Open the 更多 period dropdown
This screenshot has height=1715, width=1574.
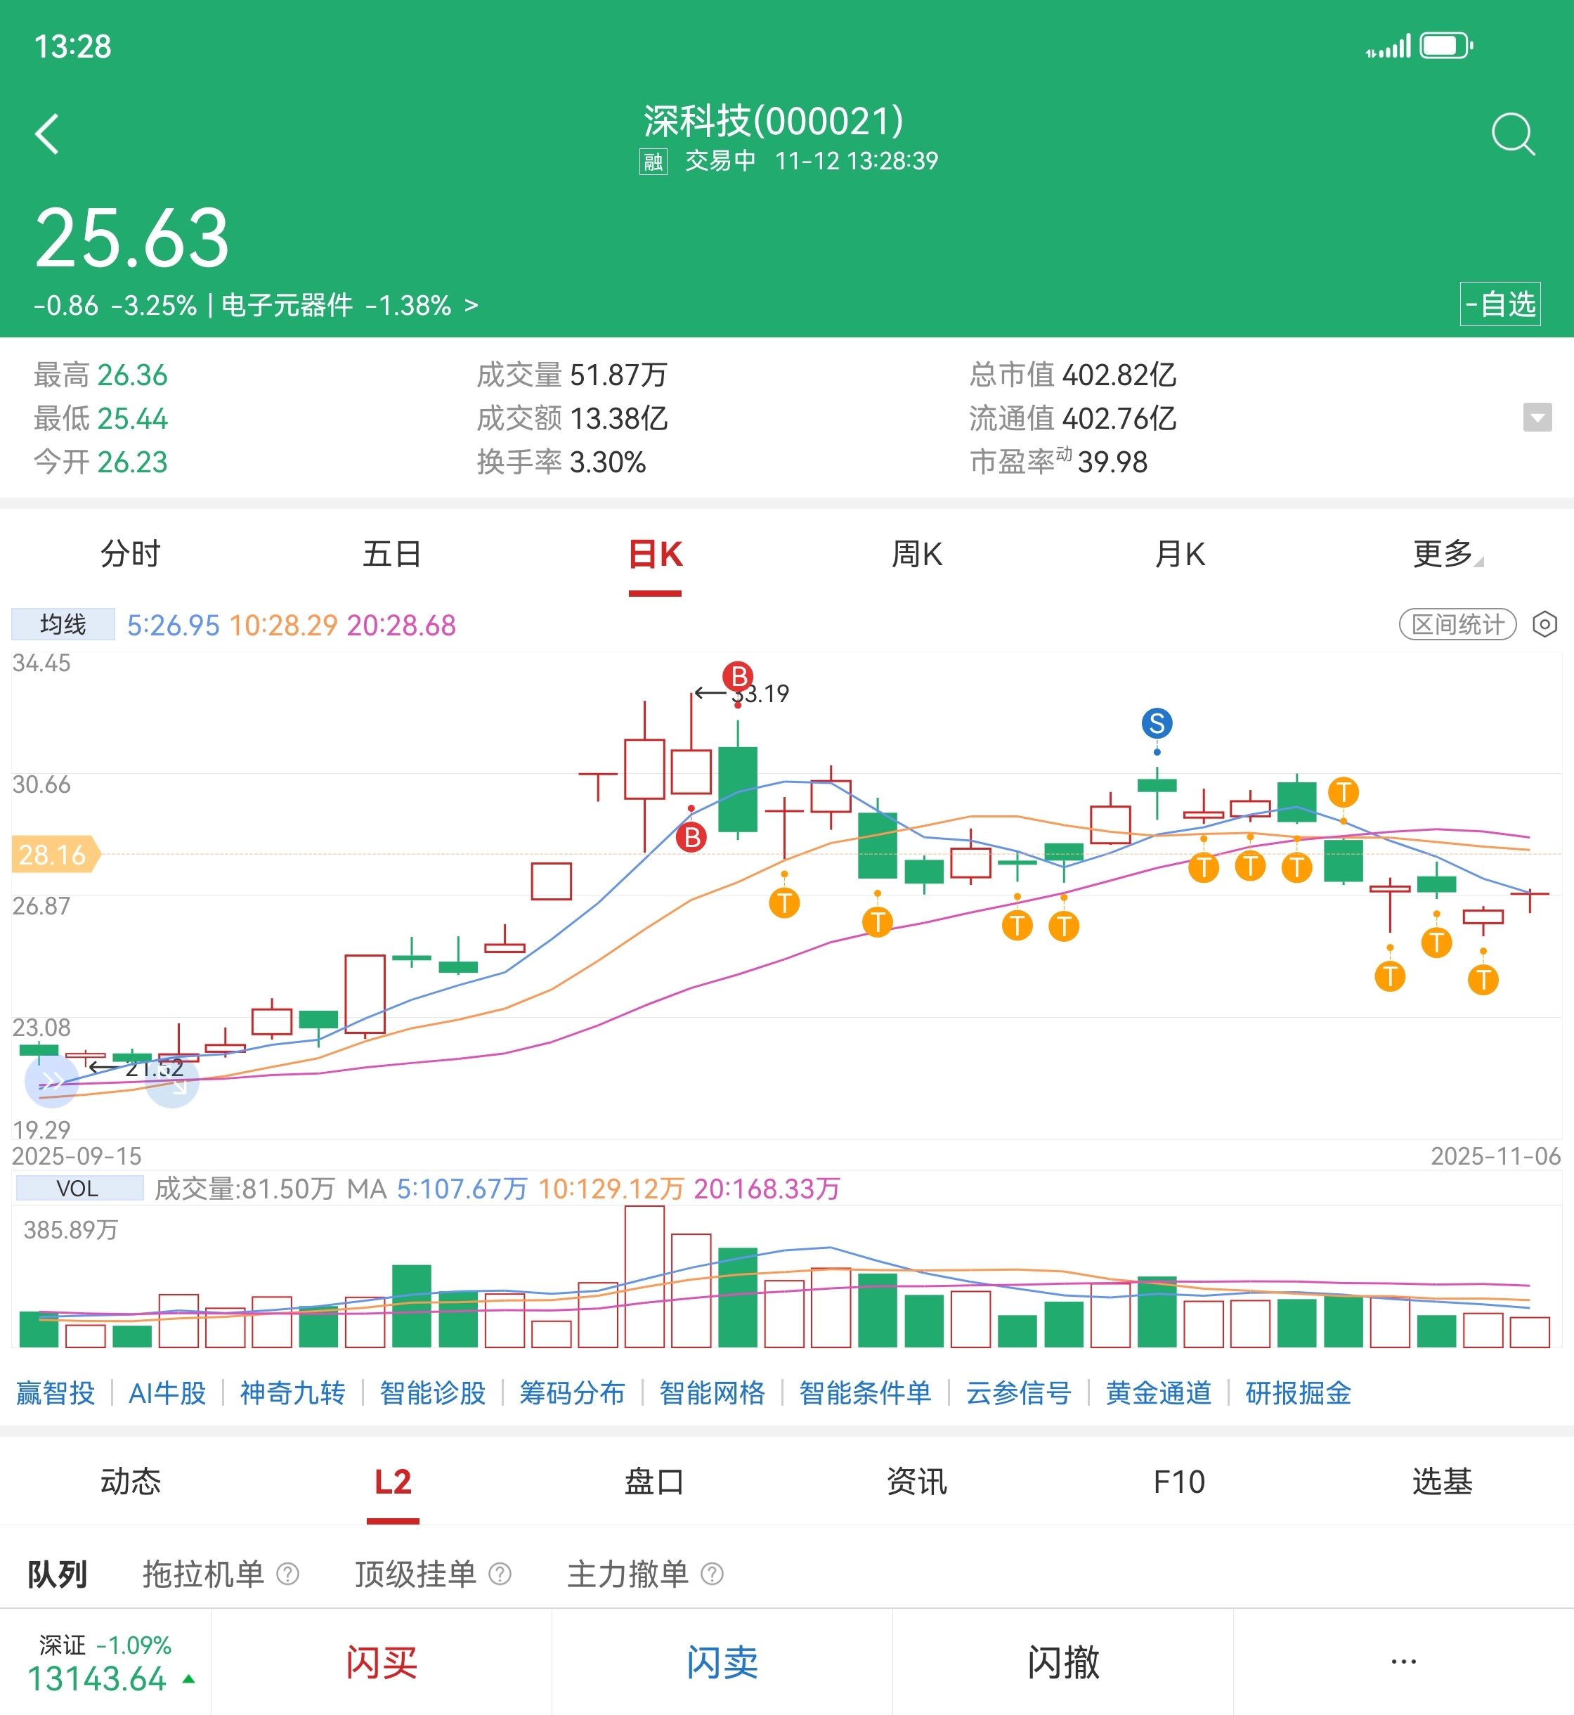(x=1445, y=555)
